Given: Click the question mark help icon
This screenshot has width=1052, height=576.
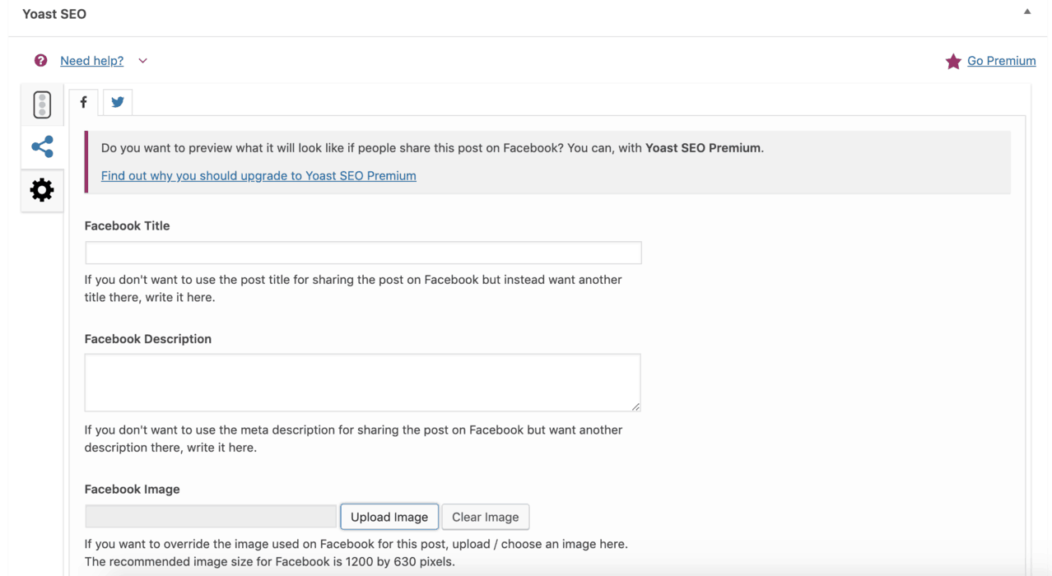Looking at the screenshot, I should click(40, 61).
